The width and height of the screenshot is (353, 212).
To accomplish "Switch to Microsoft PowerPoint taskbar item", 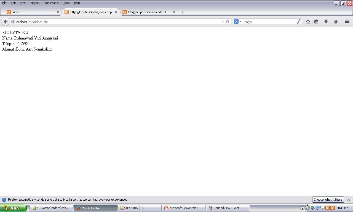I will (184, 208).
